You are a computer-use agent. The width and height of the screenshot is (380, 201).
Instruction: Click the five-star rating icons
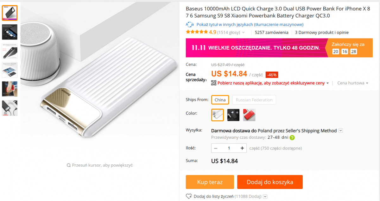coord(197,32)
